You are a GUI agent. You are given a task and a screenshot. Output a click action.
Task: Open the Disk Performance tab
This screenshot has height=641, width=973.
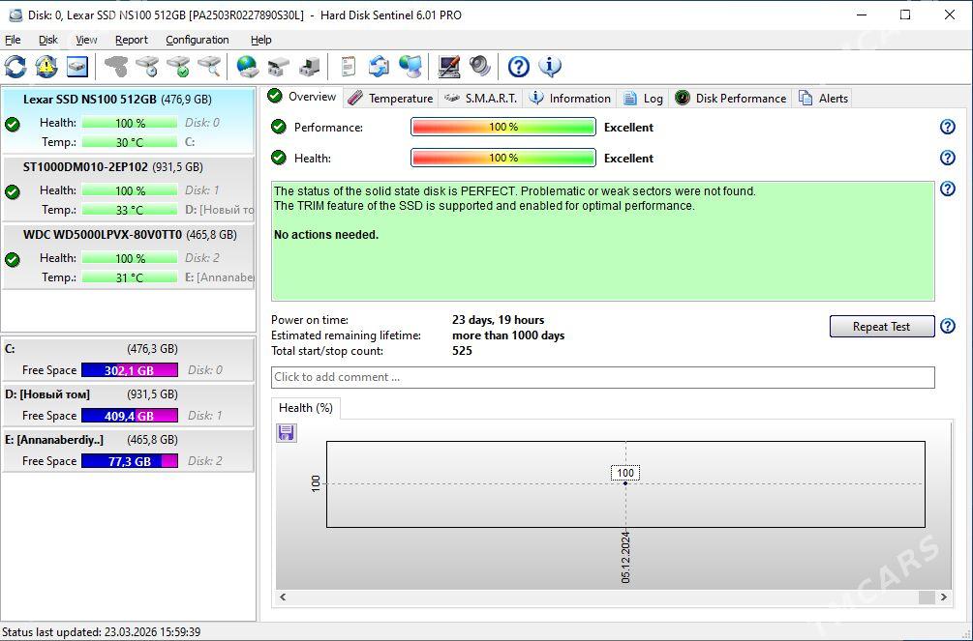point(731,98)
